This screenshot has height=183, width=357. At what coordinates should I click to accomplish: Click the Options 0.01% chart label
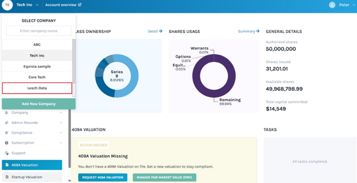183,59
